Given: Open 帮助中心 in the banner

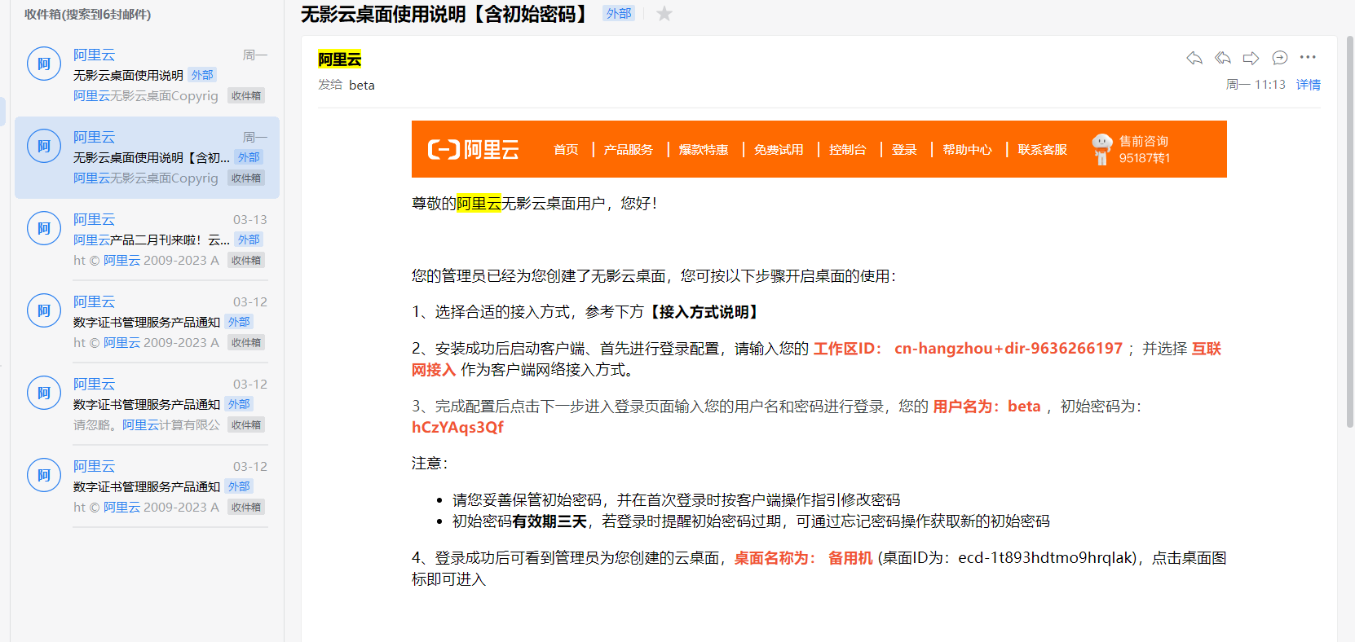Looking at the screenshot, I should tap(968, 149).
